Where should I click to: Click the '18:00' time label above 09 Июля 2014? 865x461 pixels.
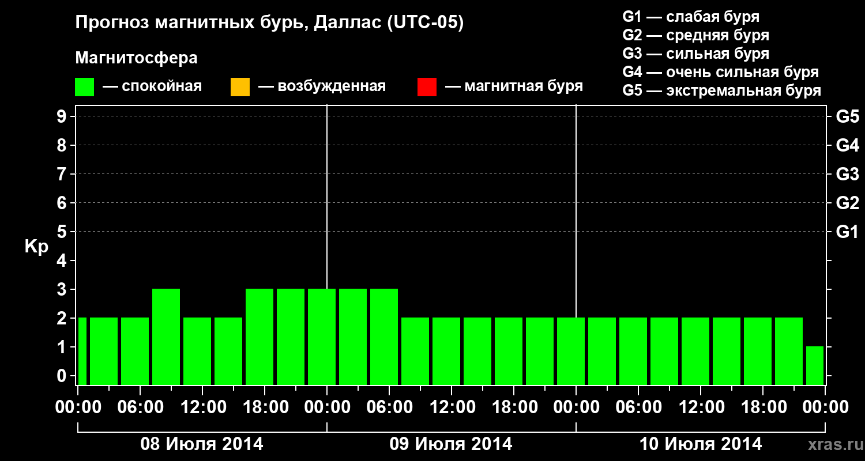click(x=514, y=407)
